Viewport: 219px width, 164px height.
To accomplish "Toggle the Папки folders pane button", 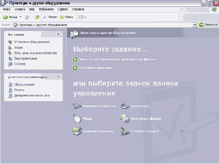I will [x=67, y=17].
